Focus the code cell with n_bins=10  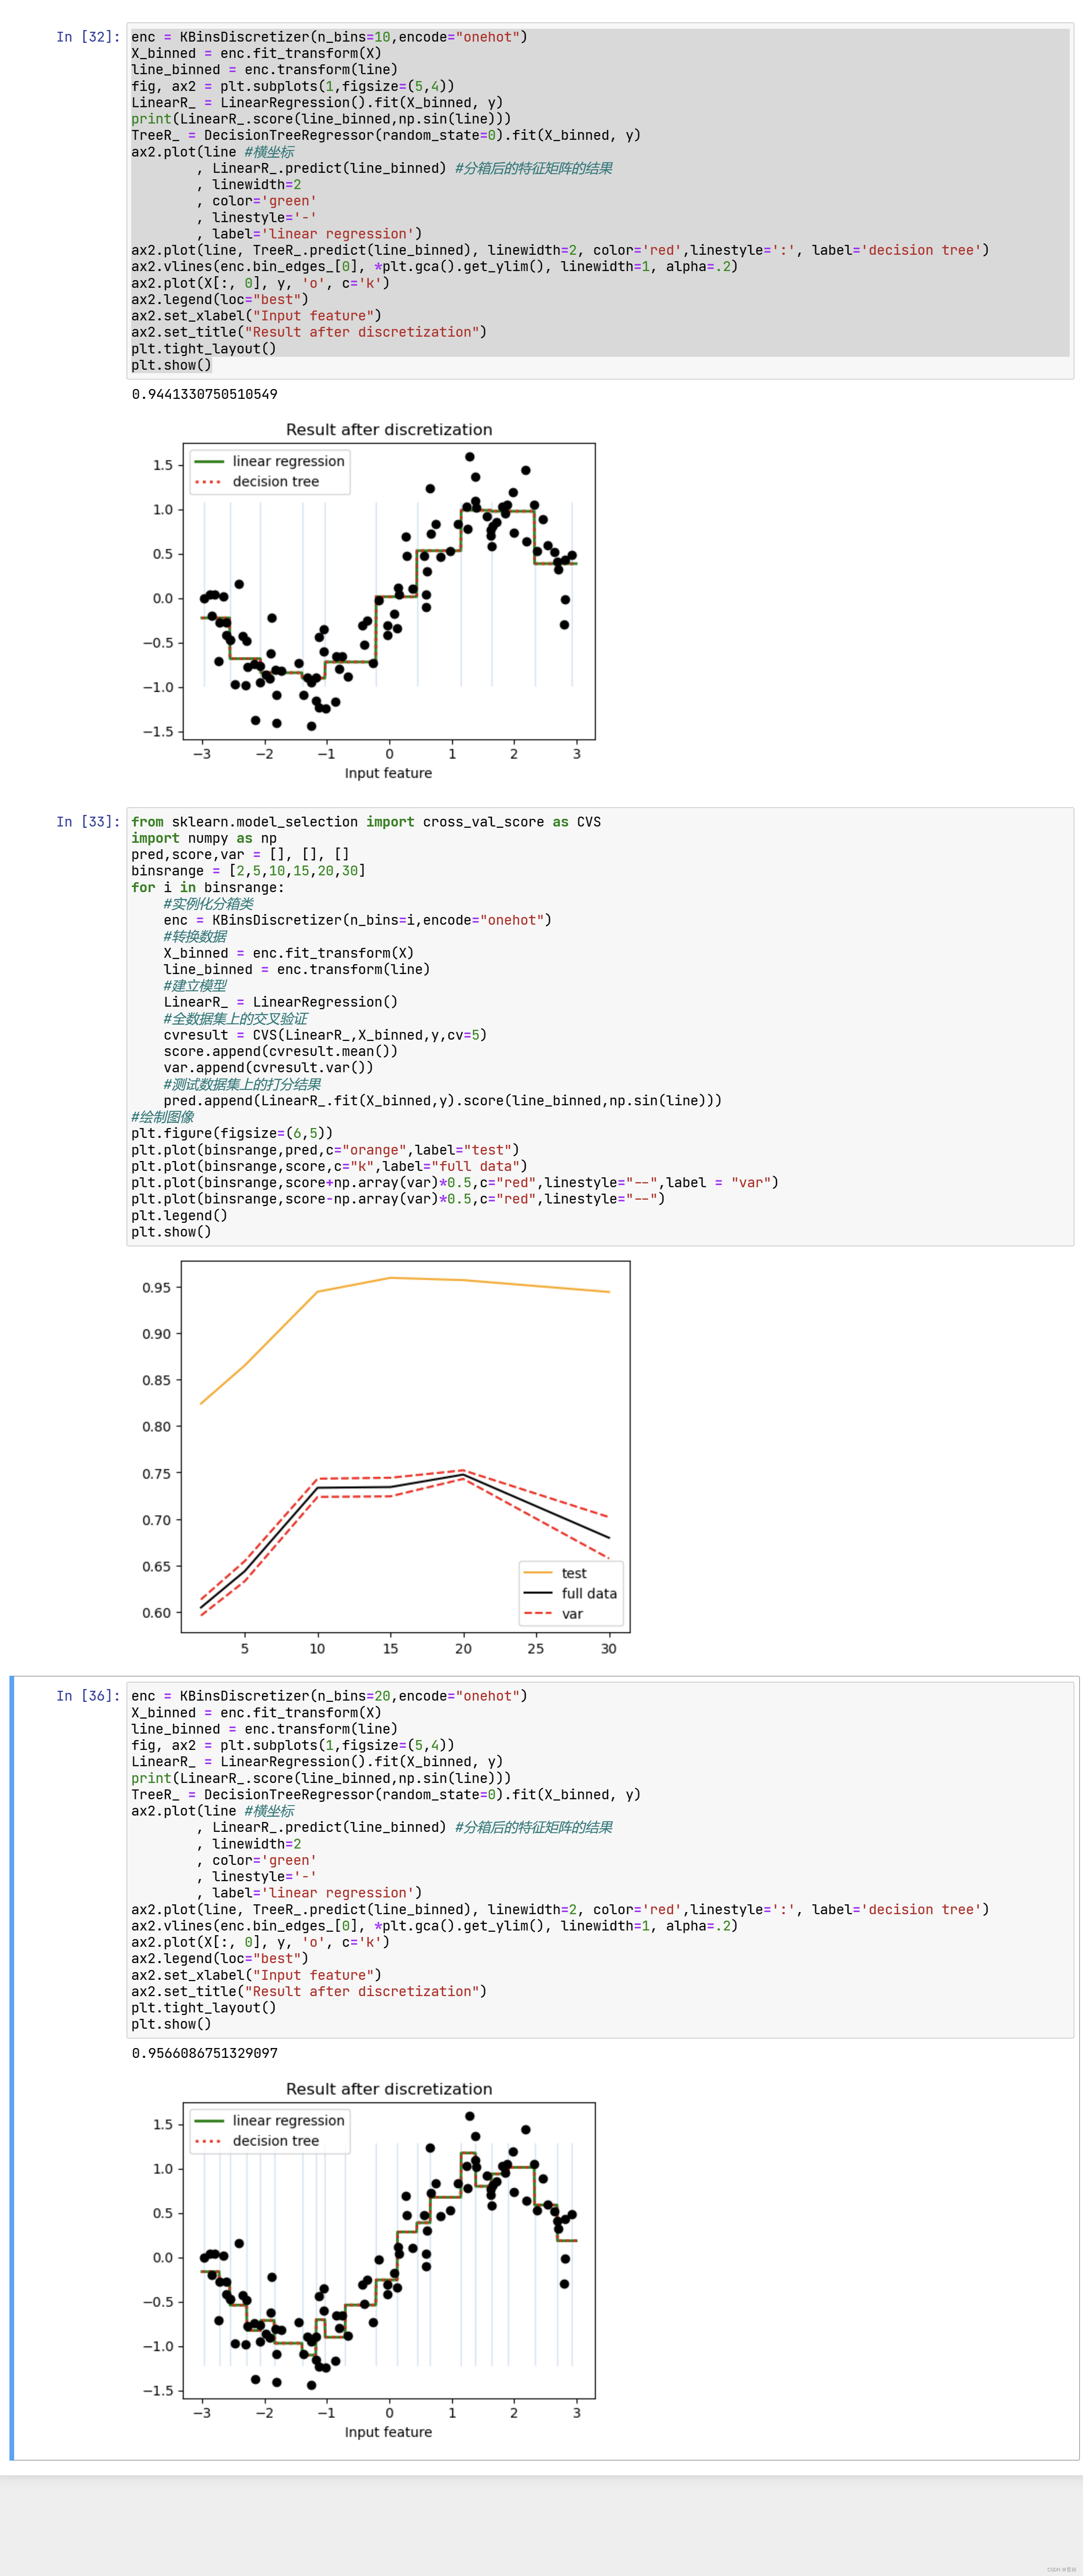(600, 201)
